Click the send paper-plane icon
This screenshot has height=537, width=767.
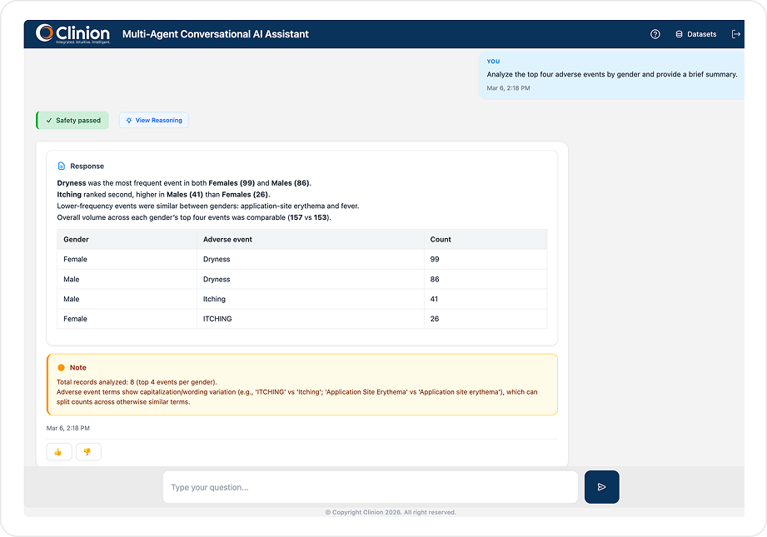pos(601,486)
